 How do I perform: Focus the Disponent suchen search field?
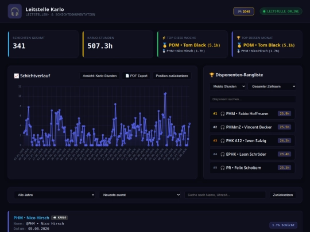[x=253, y=99]
